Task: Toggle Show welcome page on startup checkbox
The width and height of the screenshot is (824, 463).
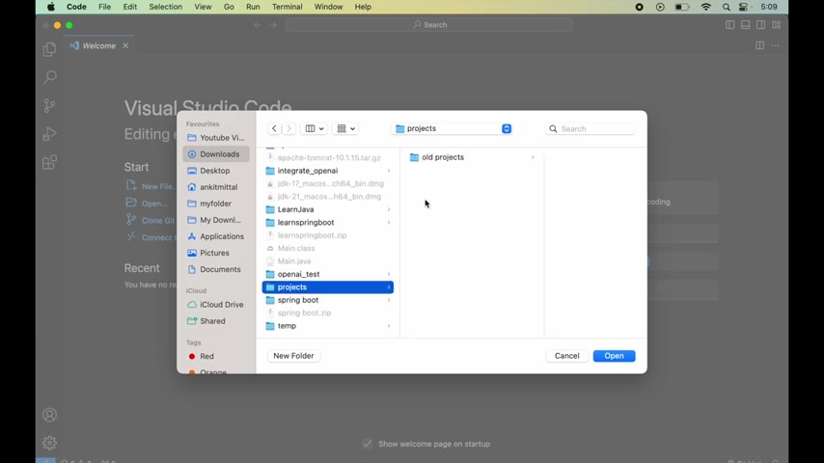Action: pyautogui.click(x=368, y=444)
